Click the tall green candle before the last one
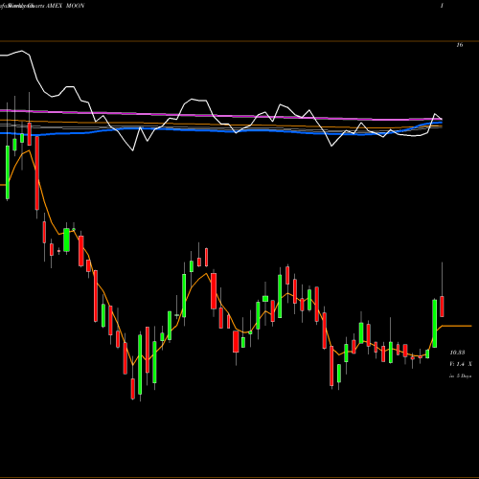This screenshot has height=479, width=479. 435,323
